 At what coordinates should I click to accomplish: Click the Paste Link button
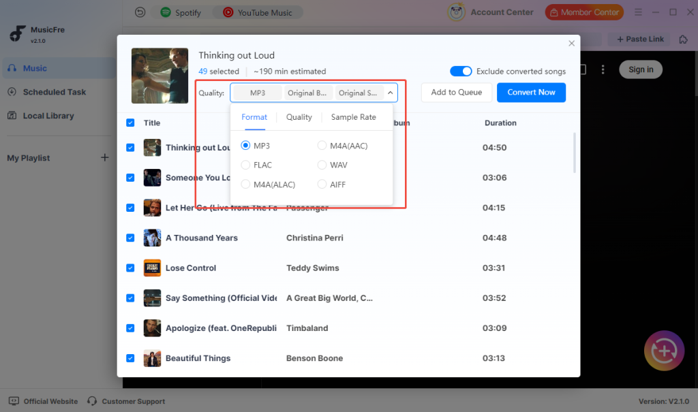(640, 39)
